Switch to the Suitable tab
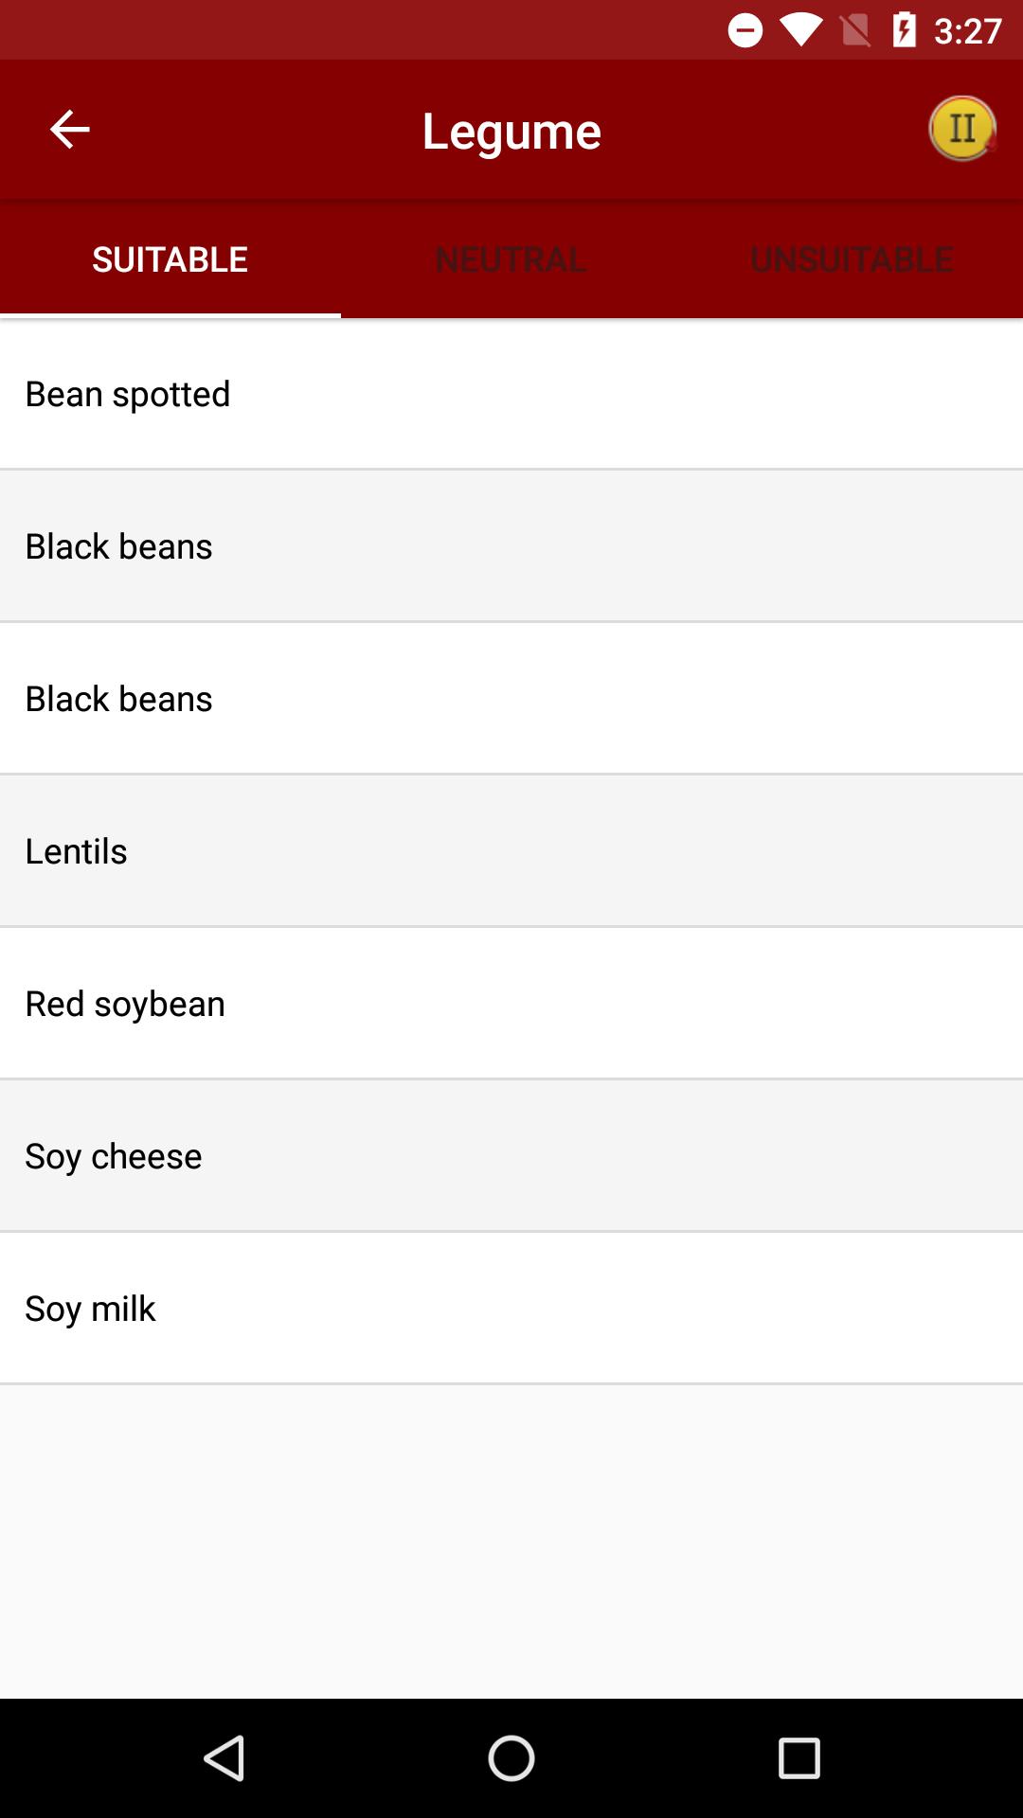Viewport: 1023px width, 1818px height. 170,259
